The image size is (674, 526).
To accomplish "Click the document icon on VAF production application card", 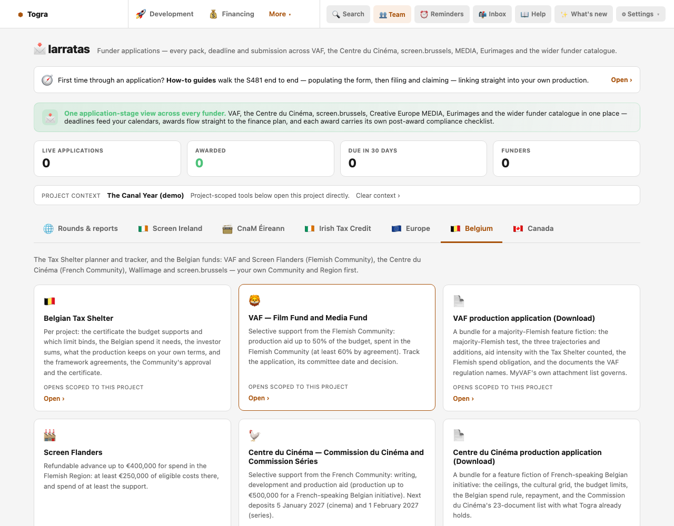I will pyautogui.click(x=459, y=301).
